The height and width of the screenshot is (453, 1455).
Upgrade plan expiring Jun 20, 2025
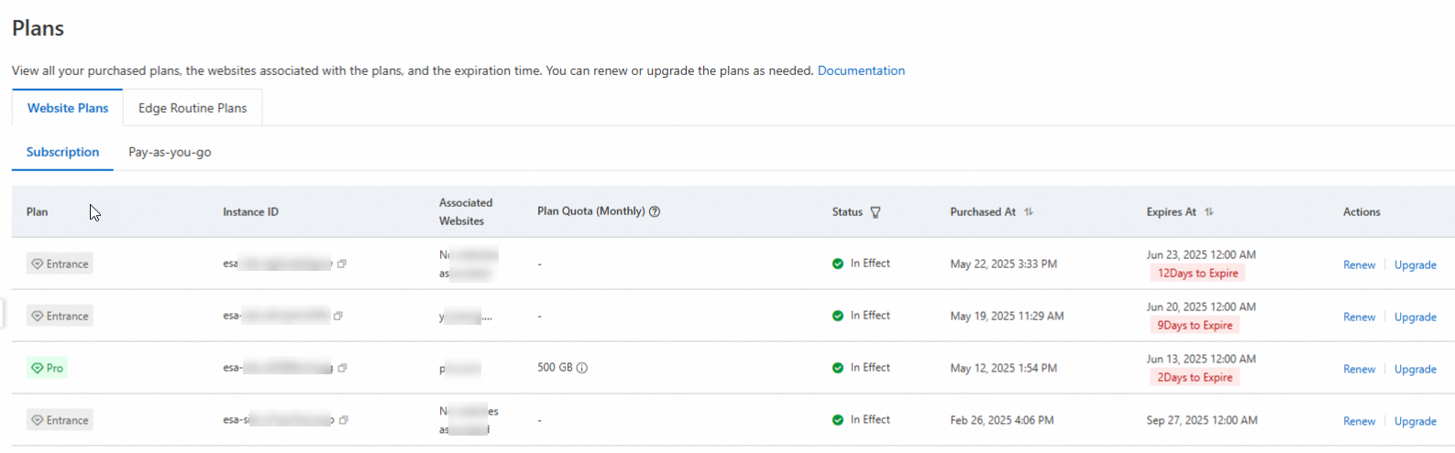click(1415, 317)
